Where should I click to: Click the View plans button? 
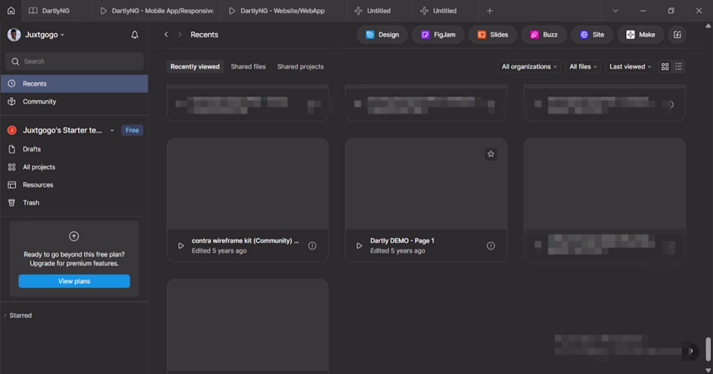(74, 281)
